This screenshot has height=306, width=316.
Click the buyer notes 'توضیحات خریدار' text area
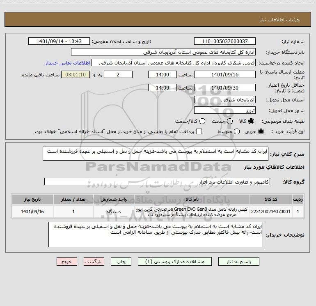click(x=156, y=235)
